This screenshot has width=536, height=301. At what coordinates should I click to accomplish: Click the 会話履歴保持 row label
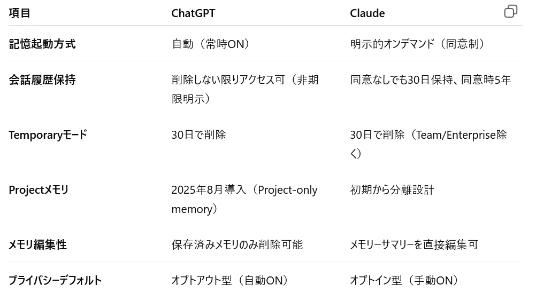tap(42, 80)
